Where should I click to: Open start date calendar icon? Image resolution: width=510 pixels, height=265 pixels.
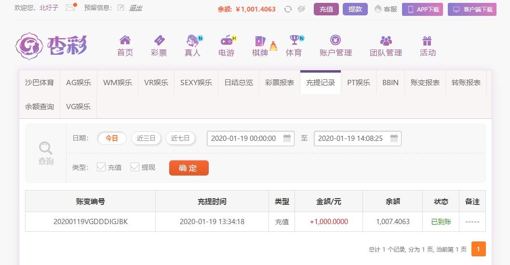coord(287,138)
